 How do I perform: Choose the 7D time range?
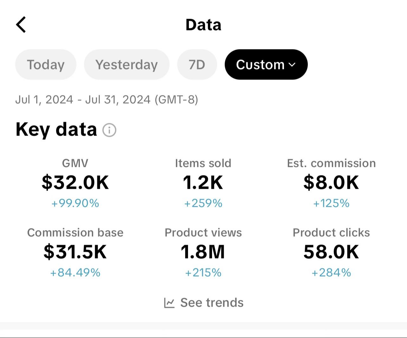[x=197, y=65]
